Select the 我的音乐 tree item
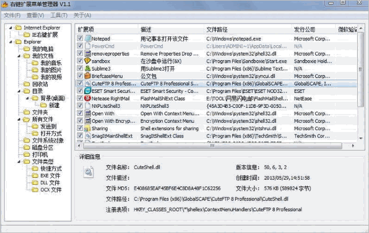This screenshot has width=369, height=233. (51, 63)
